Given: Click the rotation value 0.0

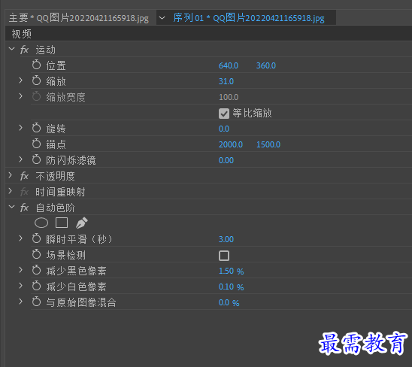Looking at the screenshot, I should (224, 129).
